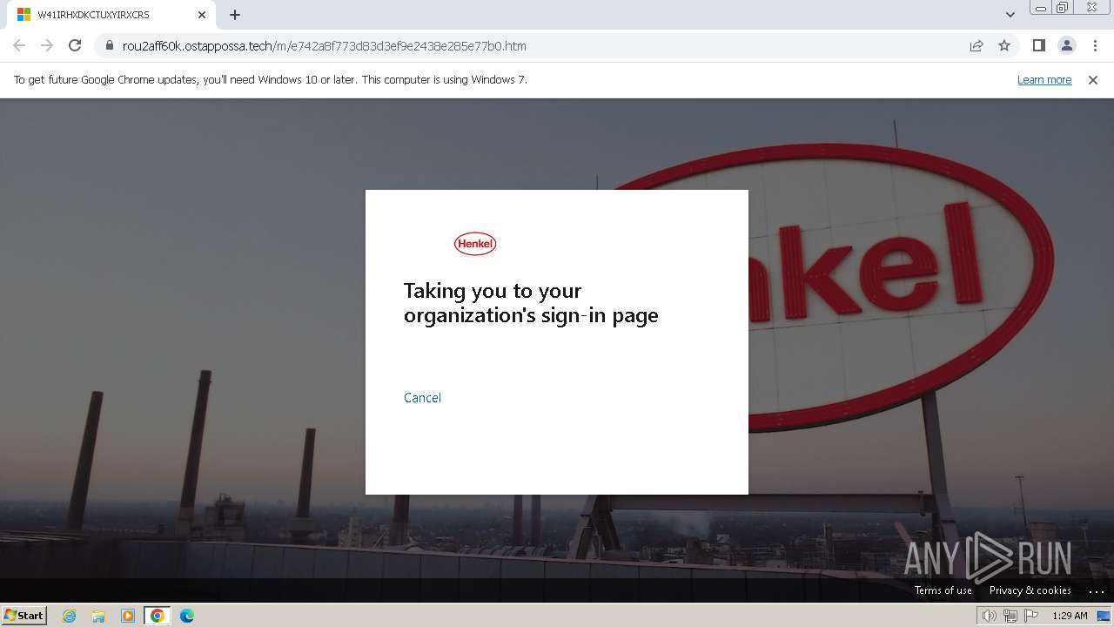This screenshot has width=1114, height=627.
Task: Open Privacy & cookies link
Action: [x=1030, y=590]
